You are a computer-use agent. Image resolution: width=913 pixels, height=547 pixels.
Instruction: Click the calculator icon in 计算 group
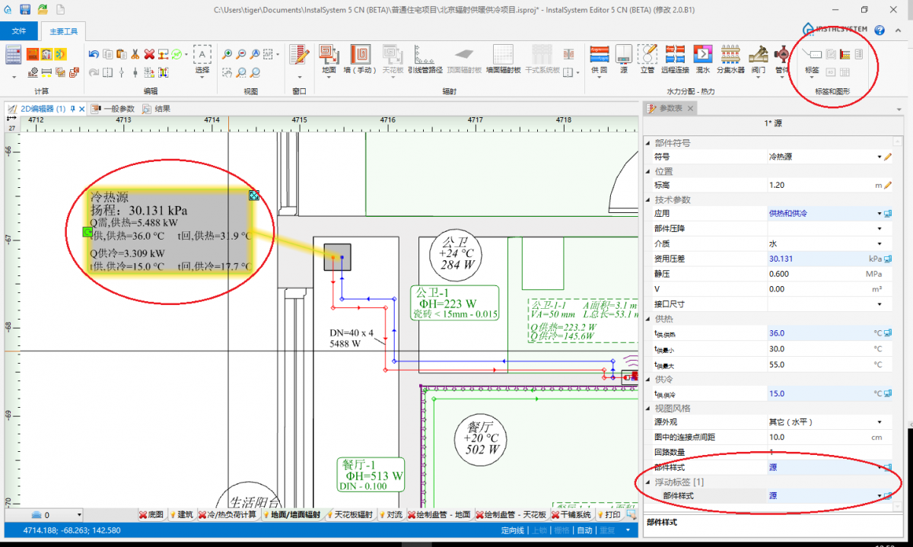(x=14, y=55)
